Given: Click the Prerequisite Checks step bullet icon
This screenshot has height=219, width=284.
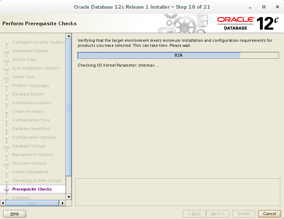Looking at the screenshot, I should click(x=7, y=189).
